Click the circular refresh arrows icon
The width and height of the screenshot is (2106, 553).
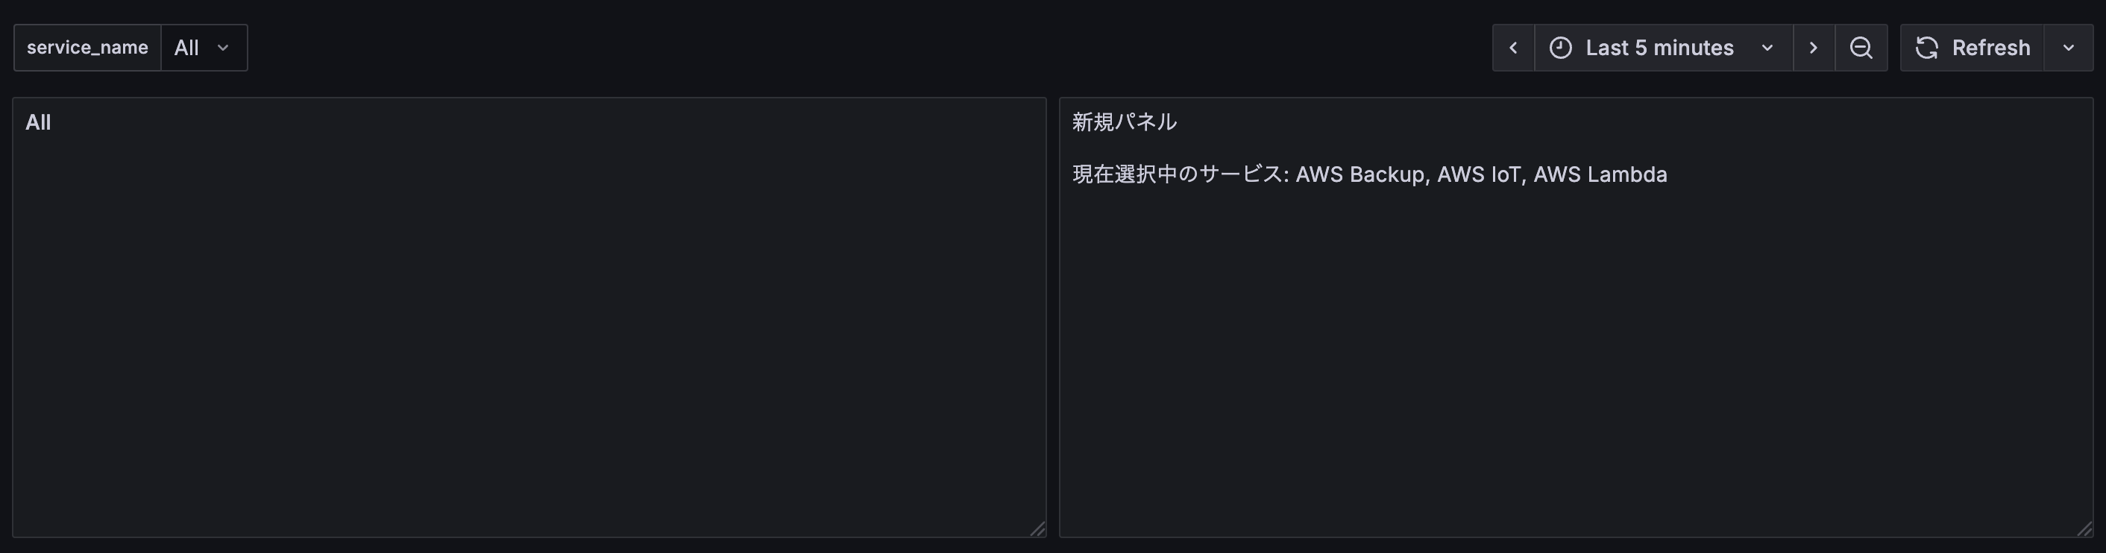point(1927,48)
